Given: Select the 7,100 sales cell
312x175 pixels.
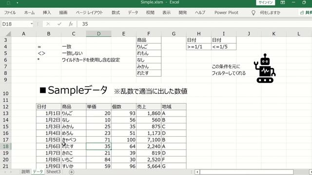Looking at the screenshot, I should 149,140.
